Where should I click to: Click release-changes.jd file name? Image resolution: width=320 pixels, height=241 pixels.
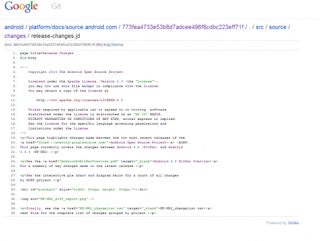pos(56,36)
